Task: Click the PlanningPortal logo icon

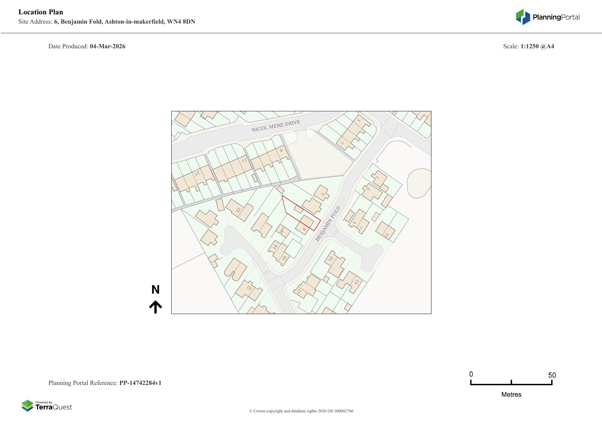Action: click(523, 17)
